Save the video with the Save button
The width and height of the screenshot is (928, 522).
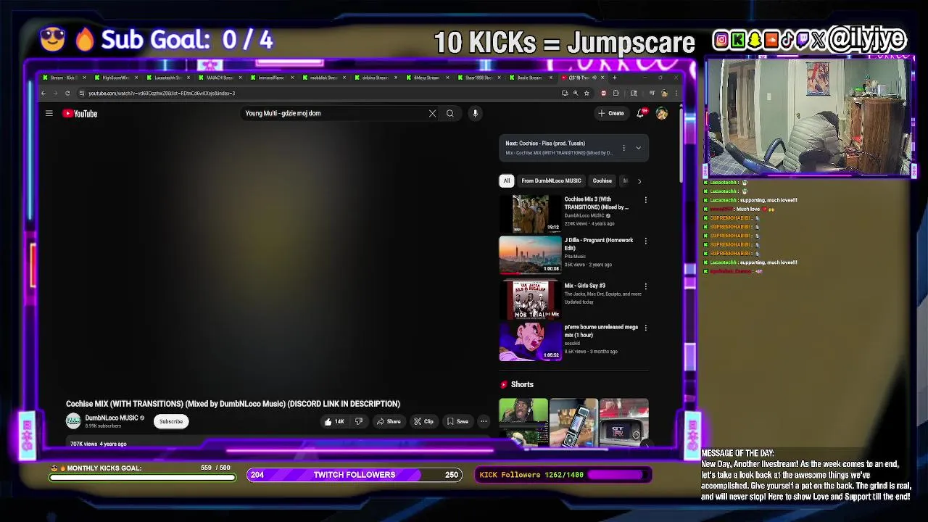click(457, 421)
